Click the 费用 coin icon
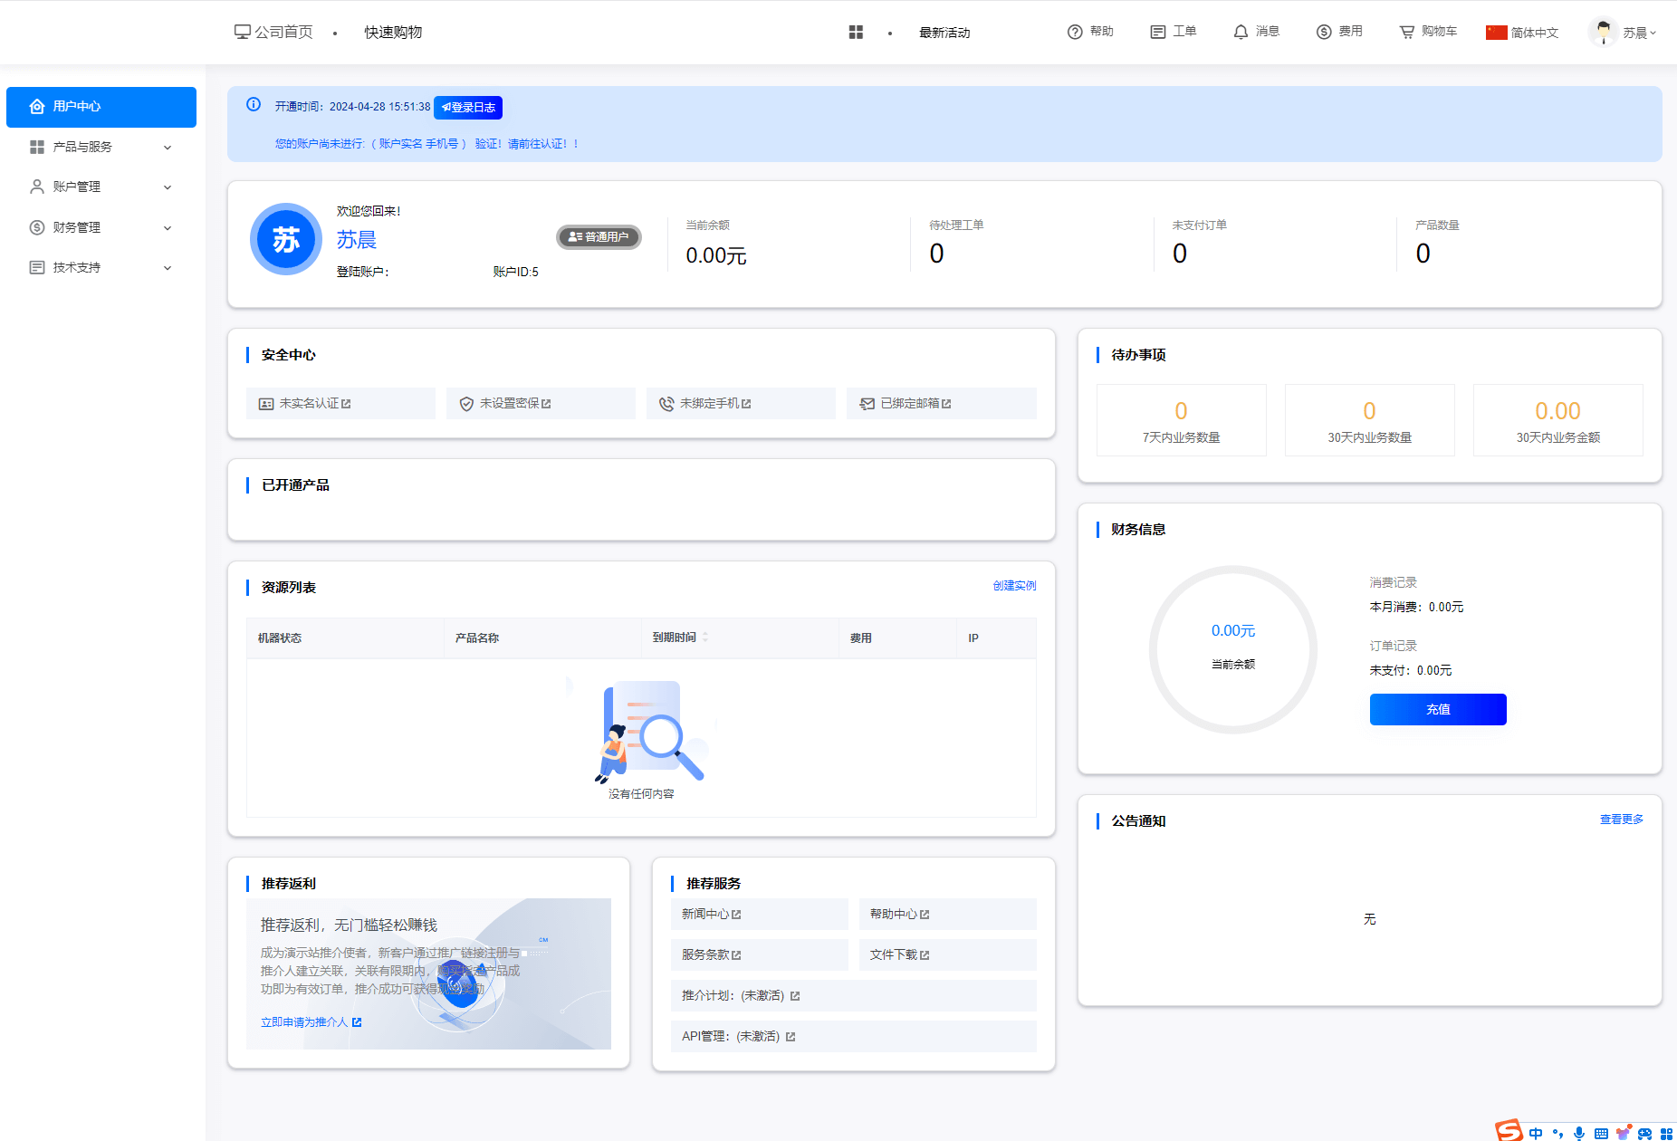This screenshot has width=1677, height=1141. tap(1324, 32)
